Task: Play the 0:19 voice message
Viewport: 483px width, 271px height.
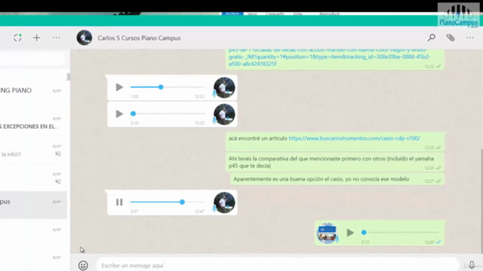Action: (119, 114)
